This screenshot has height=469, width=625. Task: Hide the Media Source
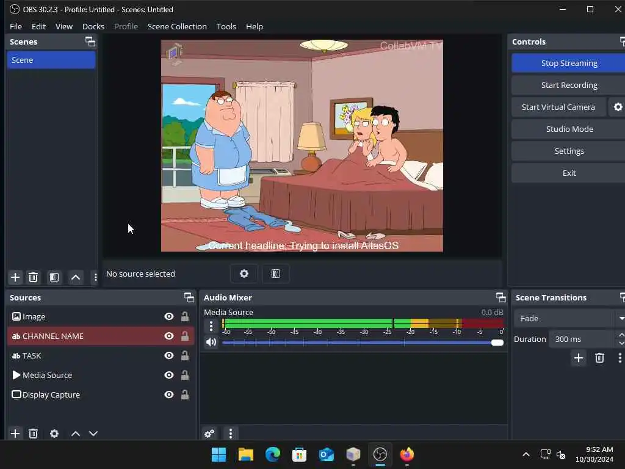click(169, 375)
